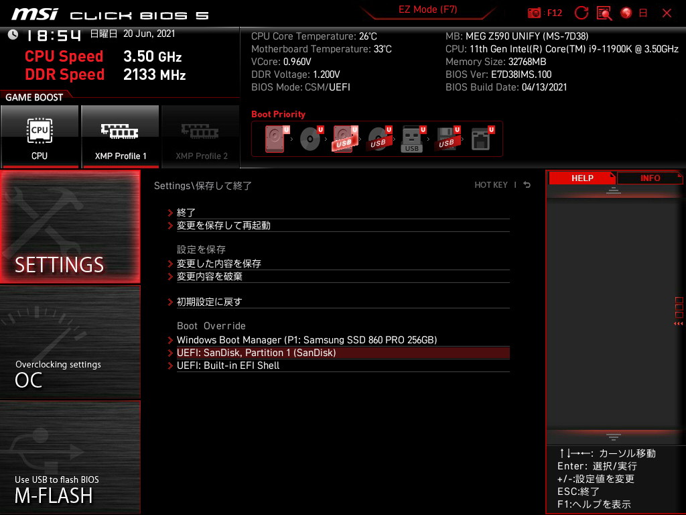The width and height of the screenshot is (686, 515).
Task: Click the chevron before Windows Boot Manager
Action: click(x=170, y=340)
